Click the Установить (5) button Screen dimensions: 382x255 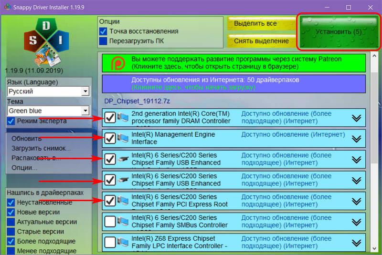339,31
